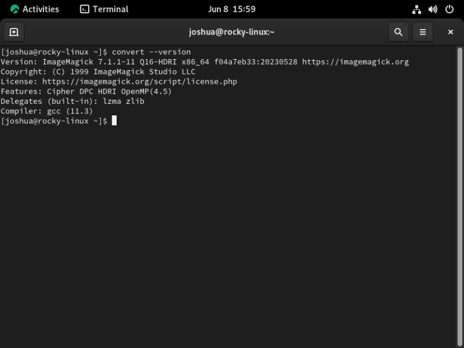The image size is (464, 348).
Task: Click the volume speaker icon
Action: tap(433, 10)
